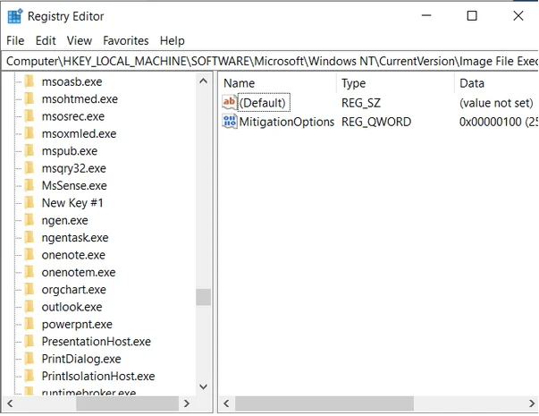Click the 0x00000100 data cell

coord(498,122)
